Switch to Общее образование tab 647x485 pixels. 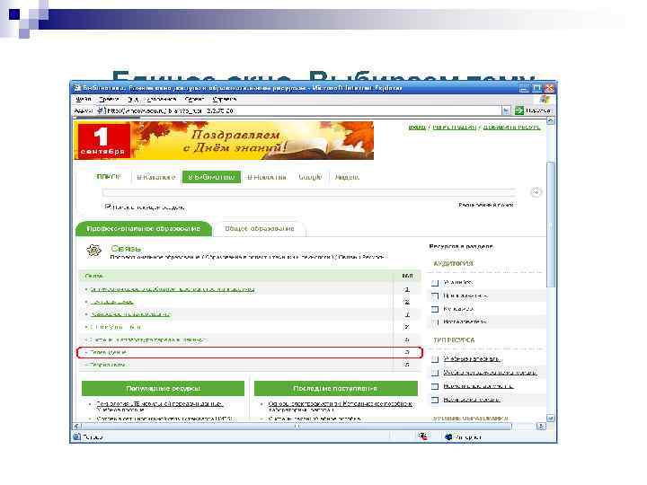(x=260, y=228)
